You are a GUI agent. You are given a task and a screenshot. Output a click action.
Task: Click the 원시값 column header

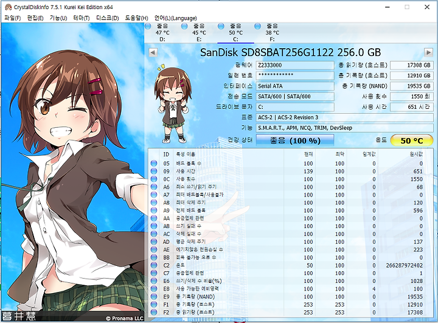[x=416, y=155]
